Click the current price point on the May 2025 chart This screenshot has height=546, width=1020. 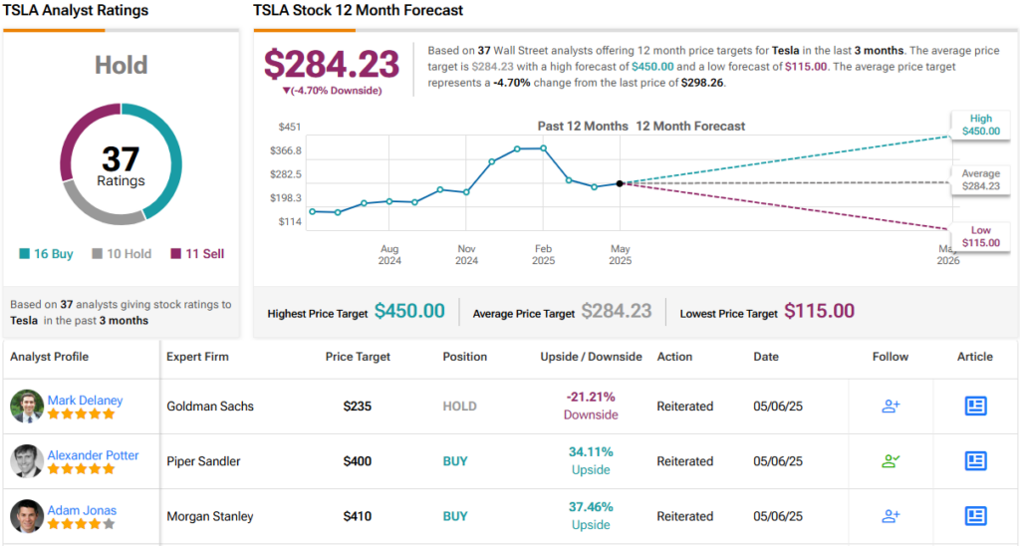click(620, 183)
